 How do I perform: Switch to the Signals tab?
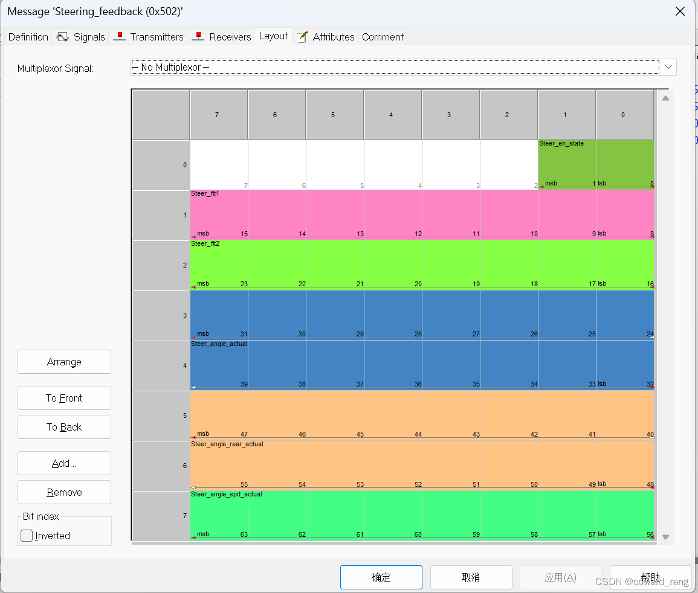[81, 37]
